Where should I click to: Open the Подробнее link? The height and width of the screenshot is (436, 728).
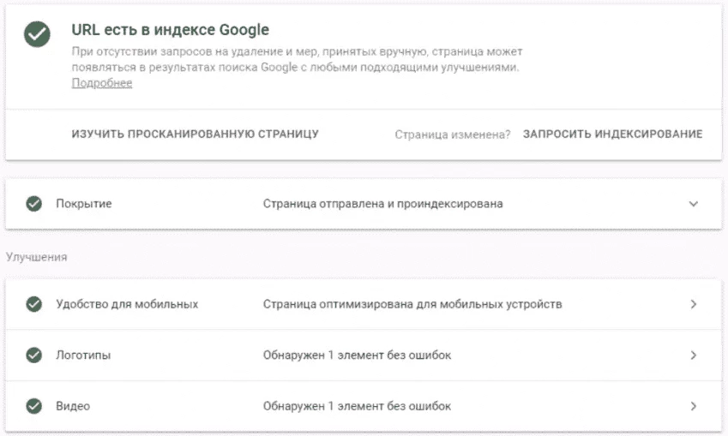tap(102, 83)
